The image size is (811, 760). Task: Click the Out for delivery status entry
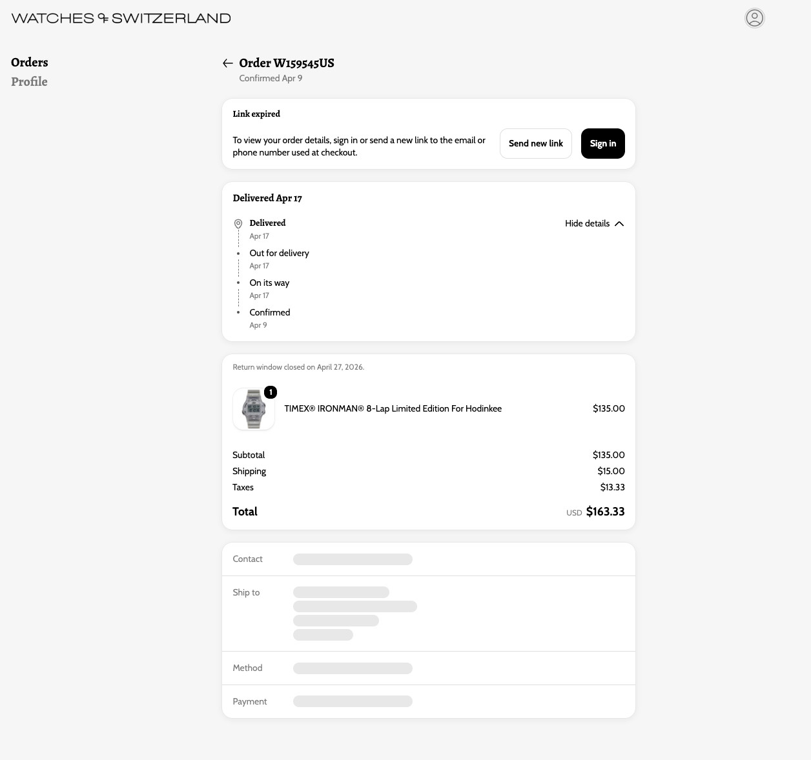click(280, 253)
